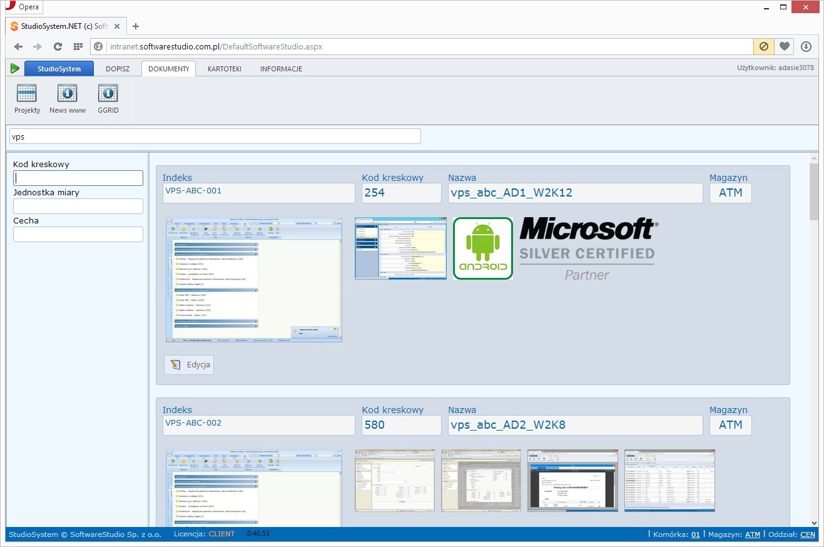
Task: Open the Speed Dial grid icon
Action: (x=78, y=46)
